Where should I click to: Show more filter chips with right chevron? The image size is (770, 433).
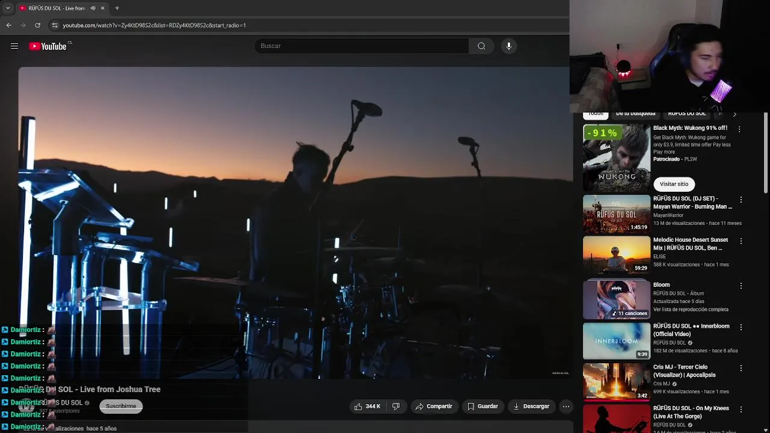734,114
